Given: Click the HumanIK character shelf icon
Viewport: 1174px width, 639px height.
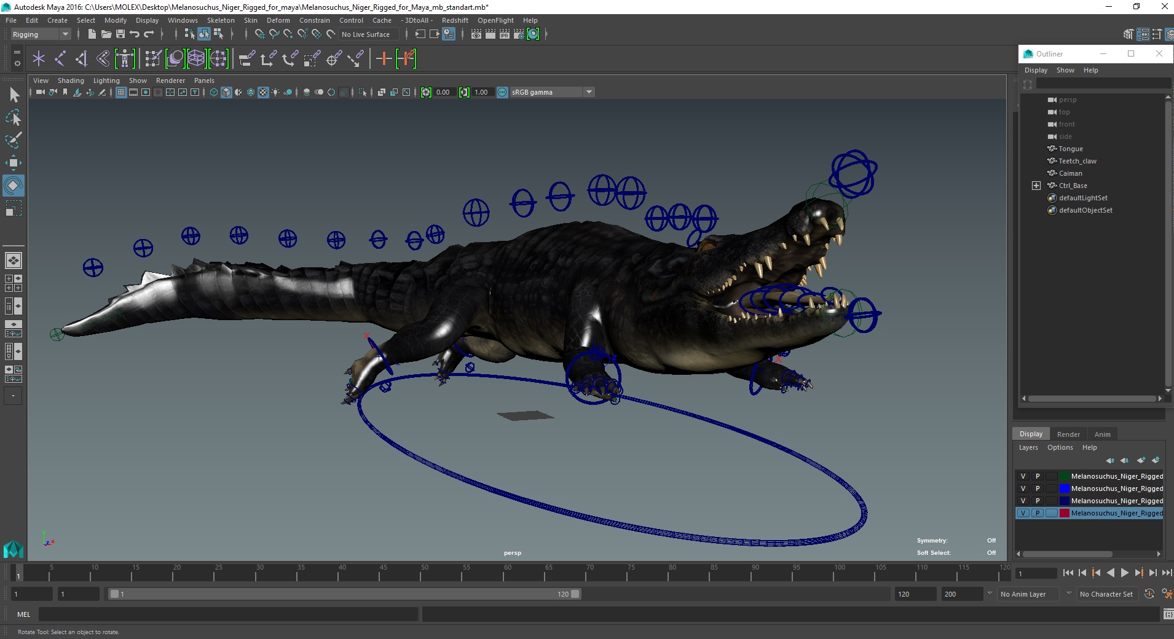Looking at the screenshot, I should pos(125,58).
